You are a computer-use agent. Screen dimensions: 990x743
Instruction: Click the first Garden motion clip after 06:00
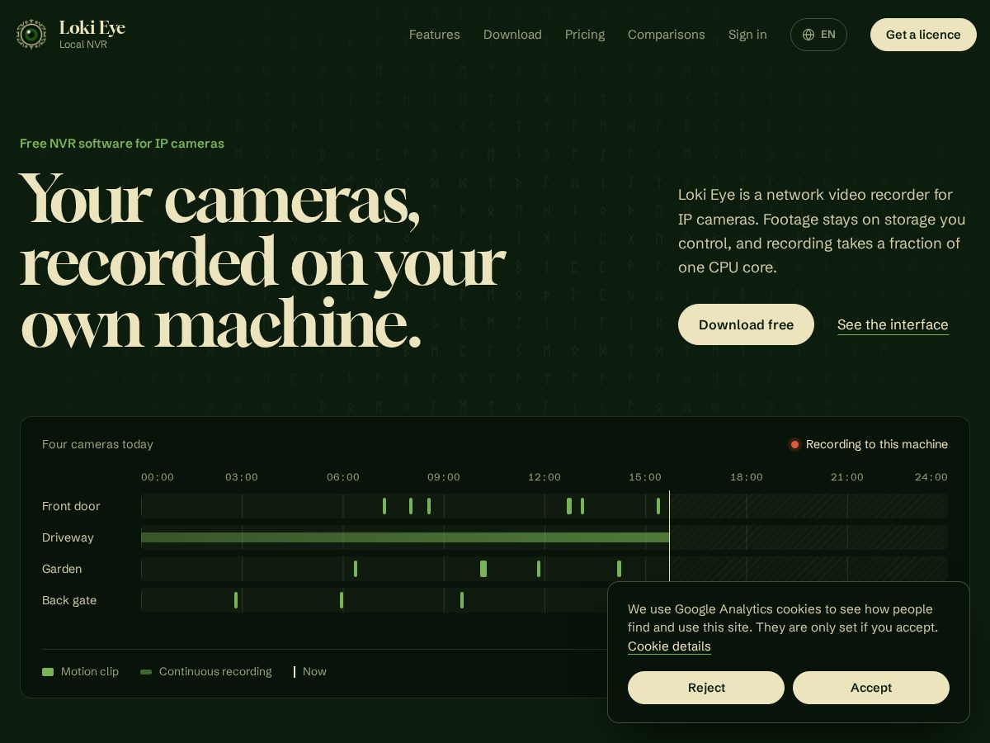tap(356, 569)
